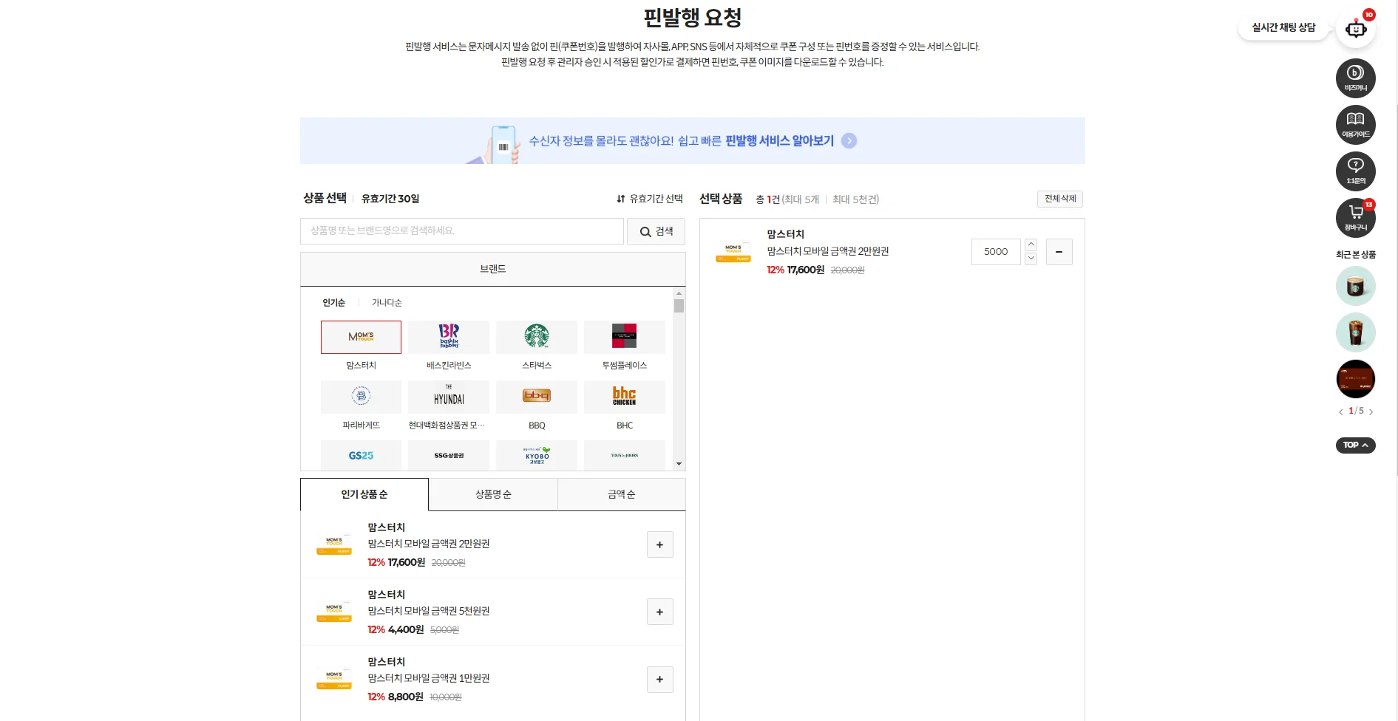Click the 전체 삭제 button

(1059, 199)
